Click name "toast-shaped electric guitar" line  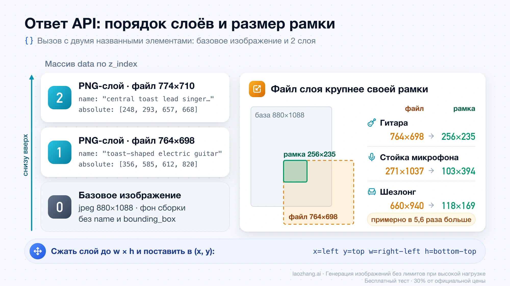click(x=150, y=154)
